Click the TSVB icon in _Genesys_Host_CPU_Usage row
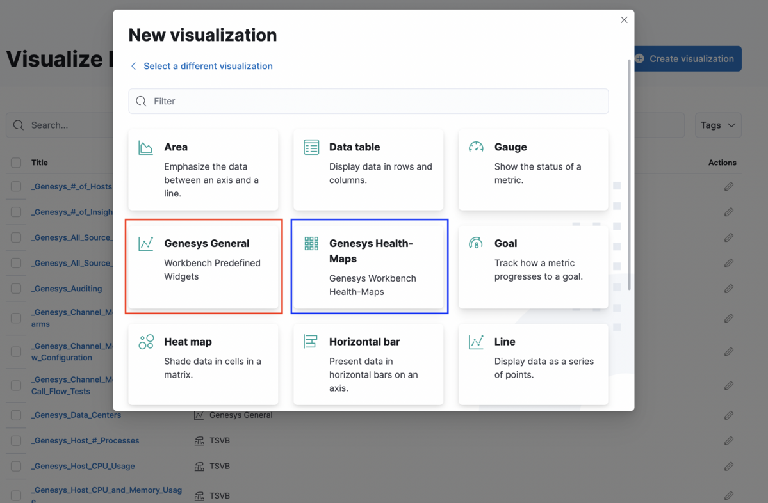 coord(199,467)
